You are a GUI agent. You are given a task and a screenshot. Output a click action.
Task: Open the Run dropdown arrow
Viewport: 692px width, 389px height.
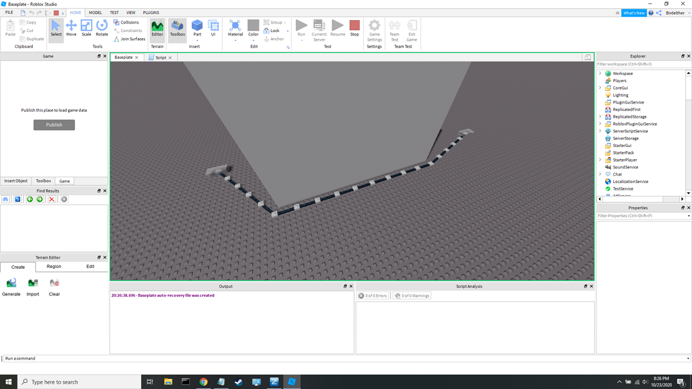(302, 41)
